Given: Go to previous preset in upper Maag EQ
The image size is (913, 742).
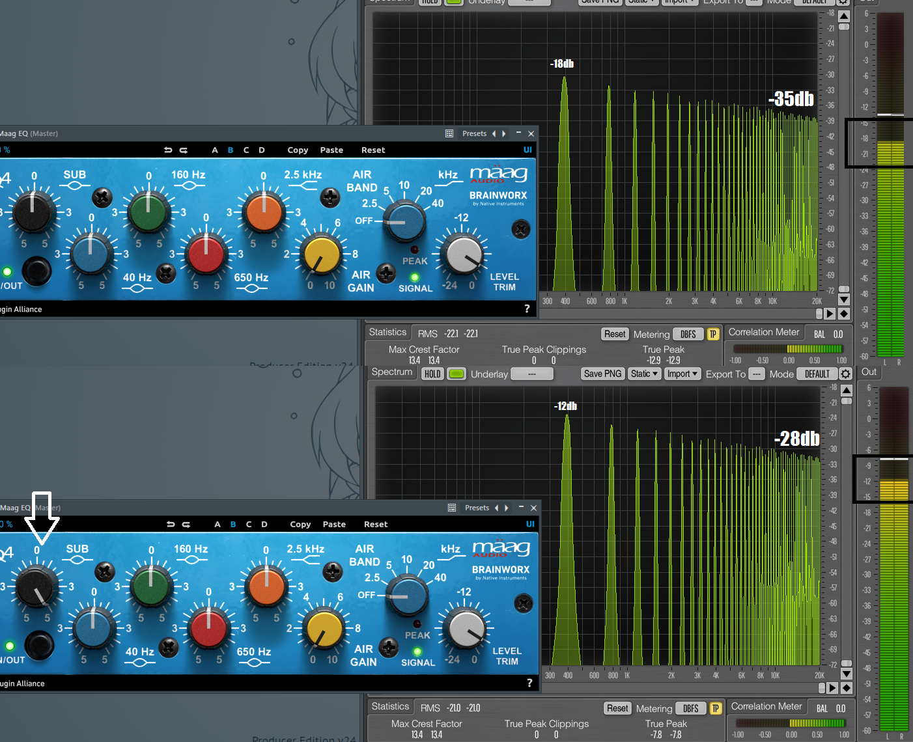Looking at the screenshot, I should coord(494,133).
